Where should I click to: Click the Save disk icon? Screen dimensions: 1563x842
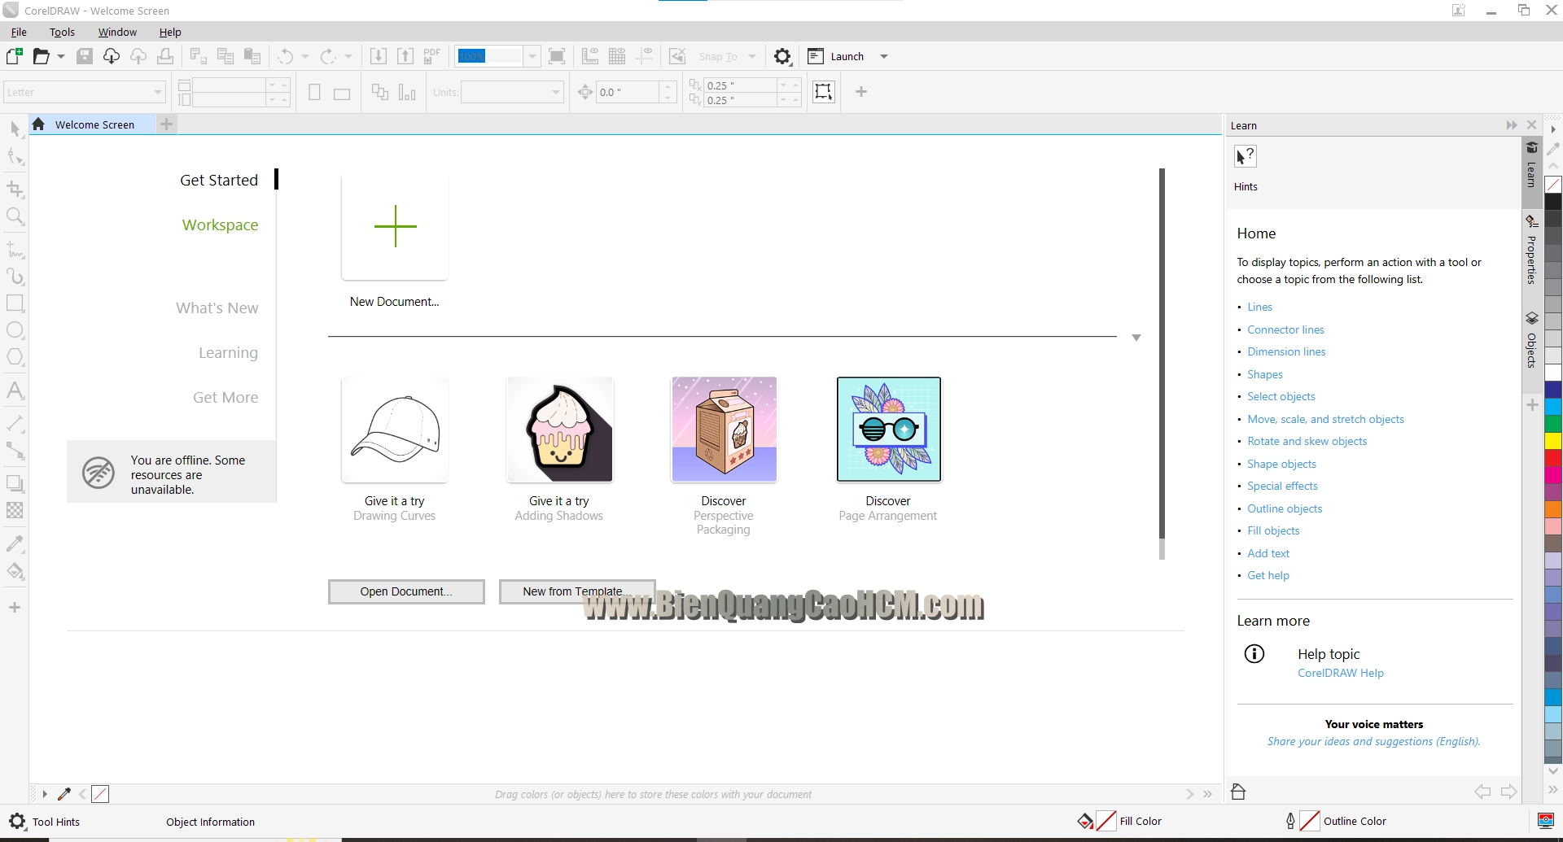[85, 56]
